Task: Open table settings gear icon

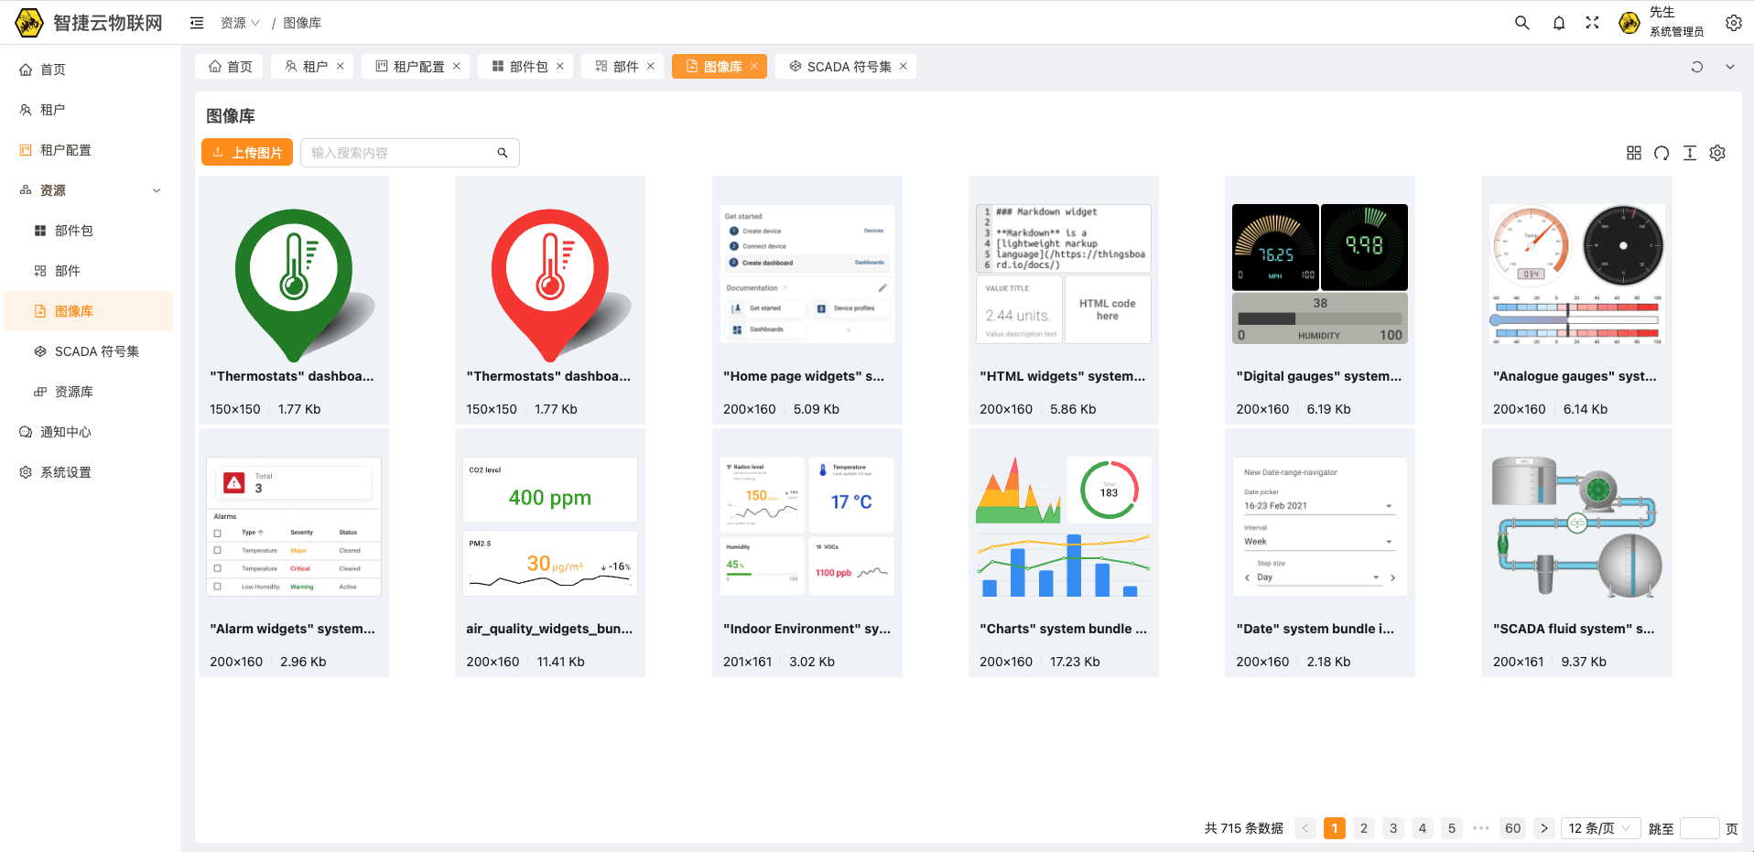Action: pyautogui.click(x=1717, y=153)
